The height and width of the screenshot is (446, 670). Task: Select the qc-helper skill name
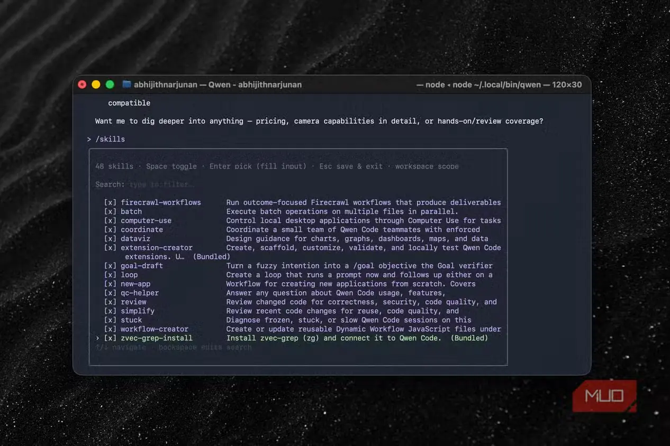pyautogui.click(x=140, y=293)
